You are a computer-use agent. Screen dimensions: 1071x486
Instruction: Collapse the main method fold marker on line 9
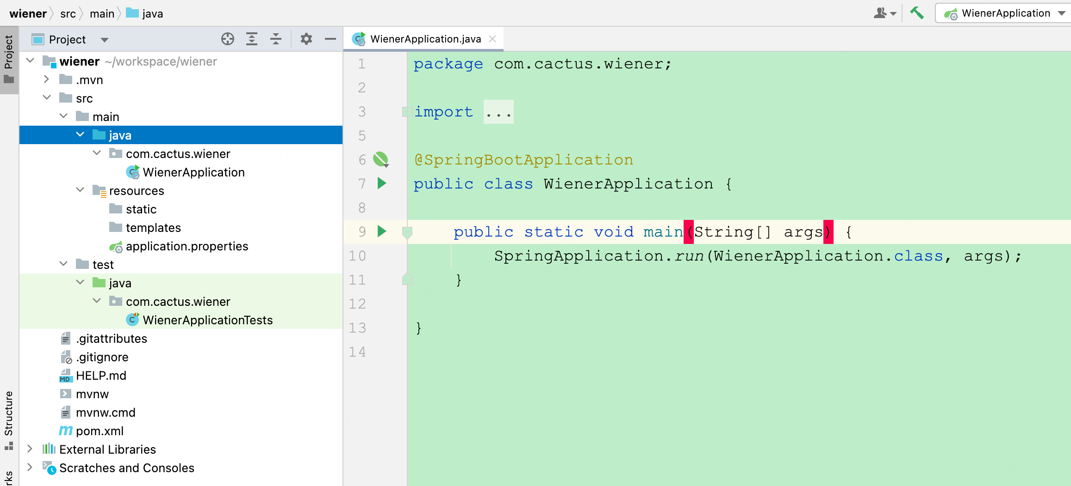pos(407,232)
